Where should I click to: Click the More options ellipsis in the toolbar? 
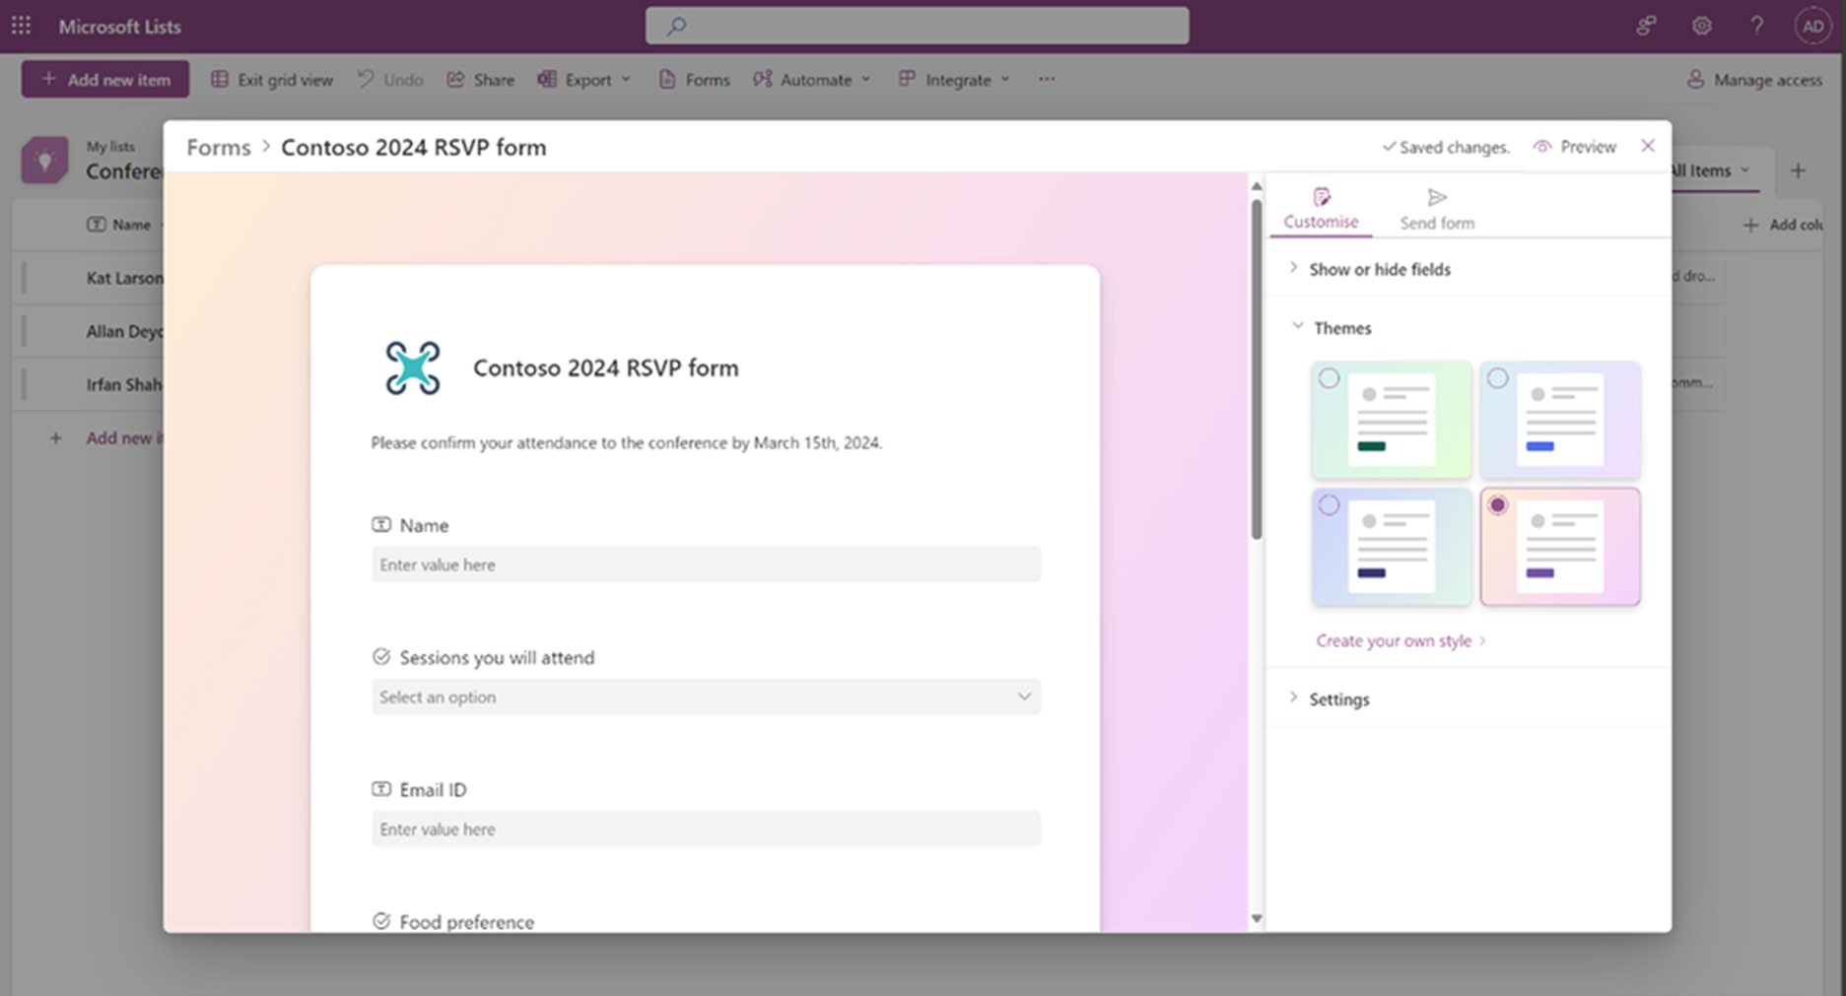(x=1046, y=79)
